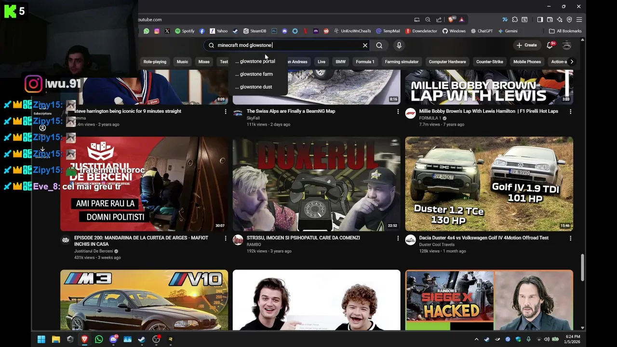This screenshot has width=617, height=347.
Task: Open File Explorer from taskbar
Action: coord(56,339)
